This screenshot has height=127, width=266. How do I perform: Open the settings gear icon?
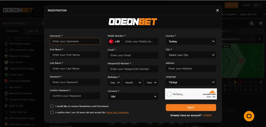click(261, 23)
